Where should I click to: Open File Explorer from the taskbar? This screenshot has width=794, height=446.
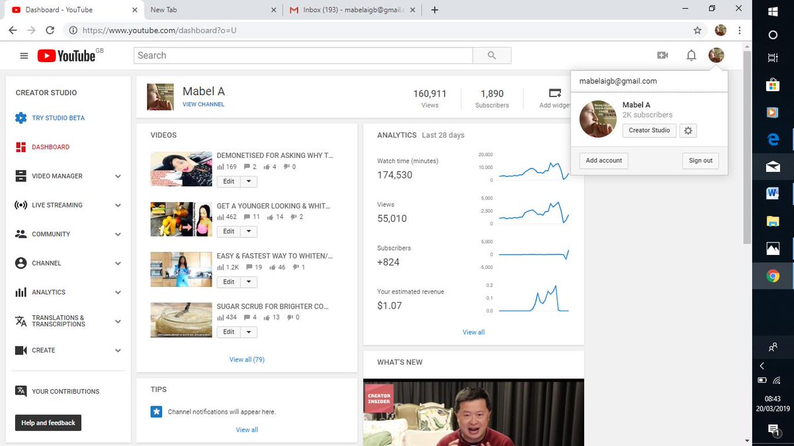tap(773, 221)
